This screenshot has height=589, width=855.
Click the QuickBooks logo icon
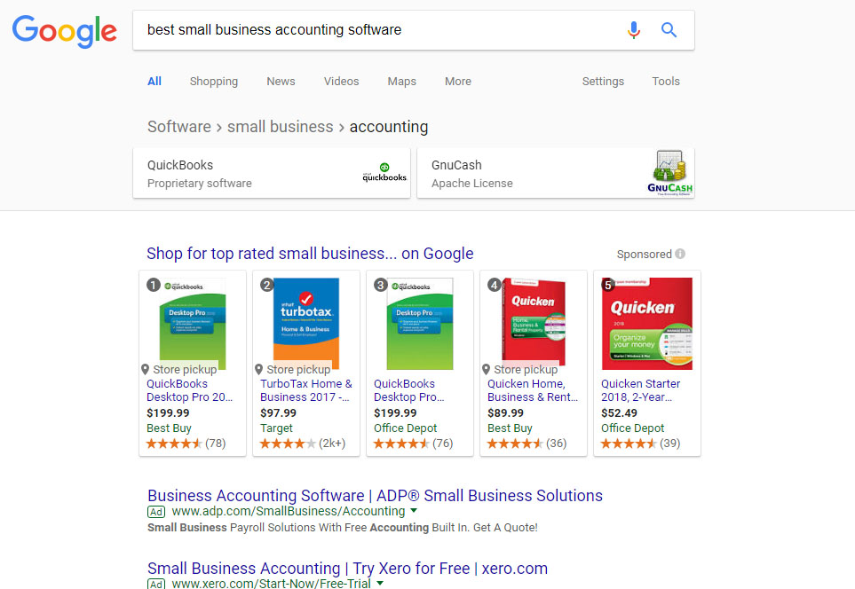click(384, 173)
